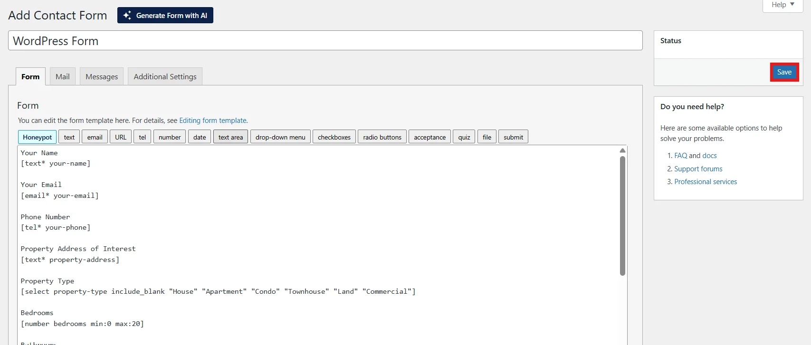Image resolution: width=811 pixels, height=345 pixels.
Task: Click the Status panel heading
Action: tap(671, 41)
